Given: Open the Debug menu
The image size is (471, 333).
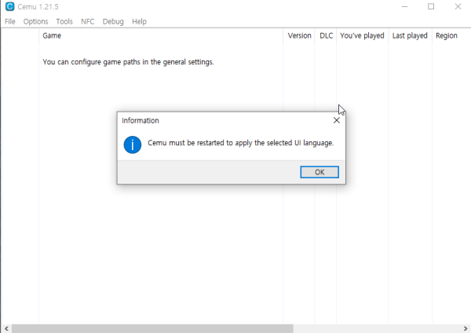Looking at the screenshot, I should click(113, 22).
